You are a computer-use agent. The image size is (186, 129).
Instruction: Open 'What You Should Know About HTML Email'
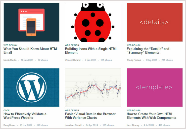point(31,51)
